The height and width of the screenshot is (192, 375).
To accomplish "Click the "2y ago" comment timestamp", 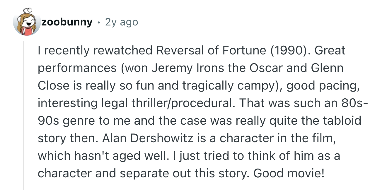I will pos(121,22).
